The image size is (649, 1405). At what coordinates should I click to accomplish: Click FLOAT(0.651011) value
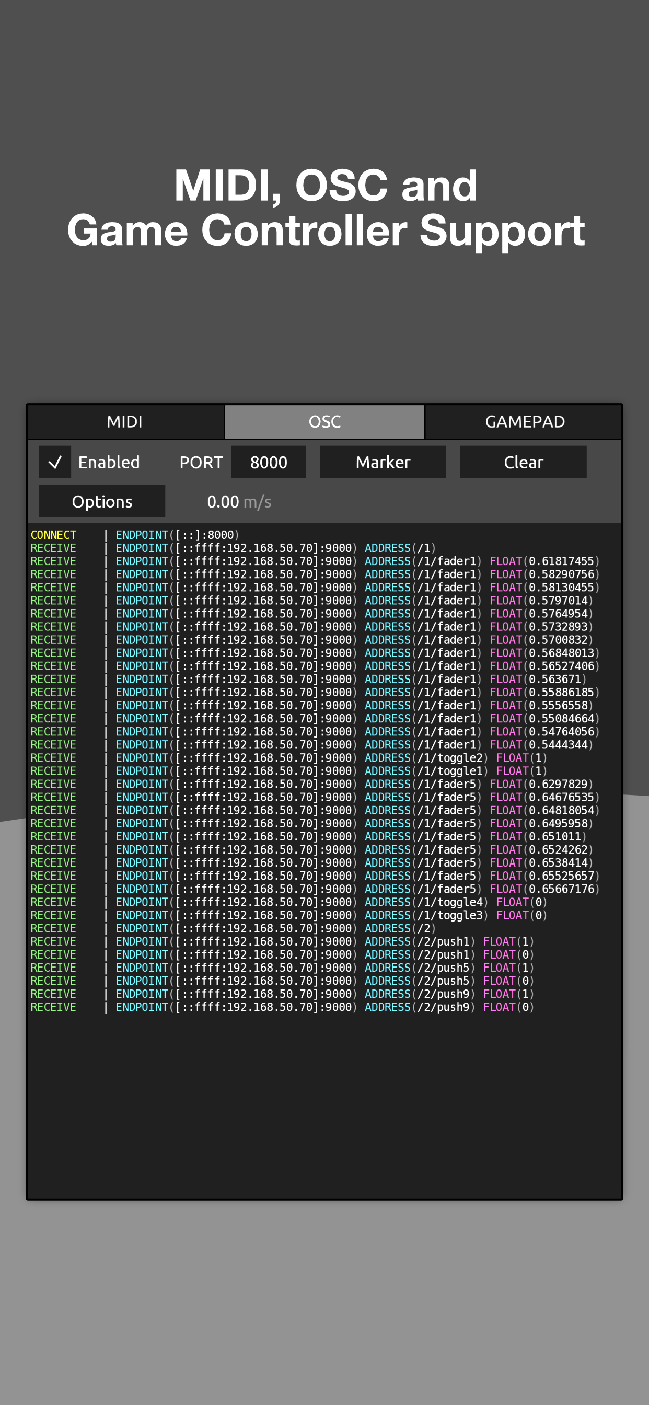[538, 836]
